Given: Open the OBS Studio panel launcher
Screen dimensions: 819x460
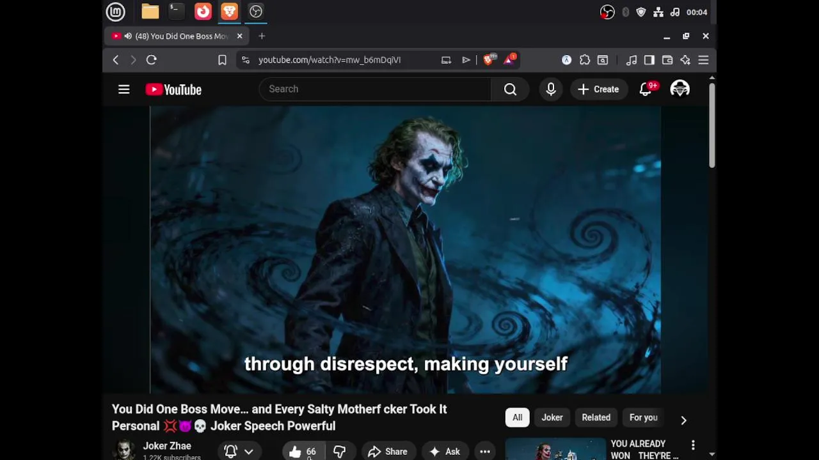Looking at the screenshot, I should tap(256, 11).
